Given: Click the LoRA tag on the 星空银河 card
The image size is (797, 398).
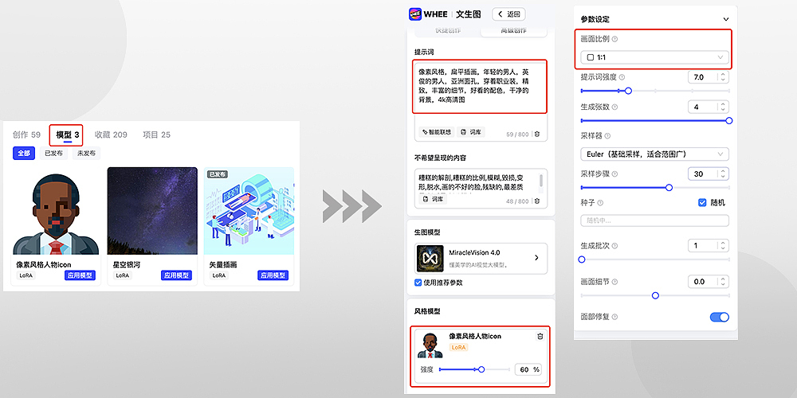Looking at the screenshot, I should pyautogui.click(x=123, y=275).
